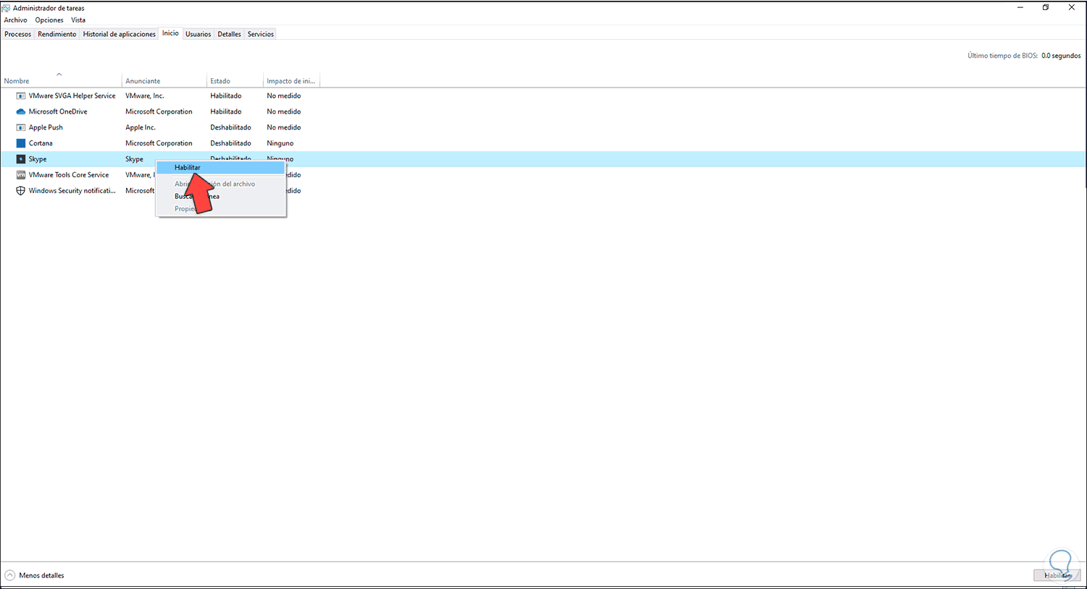This screenshot has width=1087, height=589.
Task: Minimize the Administrador de tareas window
Action: [1020, 8]
